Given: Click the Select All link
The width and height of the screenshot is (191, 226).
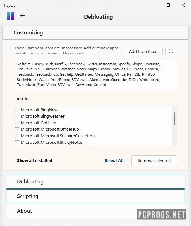Looking at the screenshot, I should (114, 161).
